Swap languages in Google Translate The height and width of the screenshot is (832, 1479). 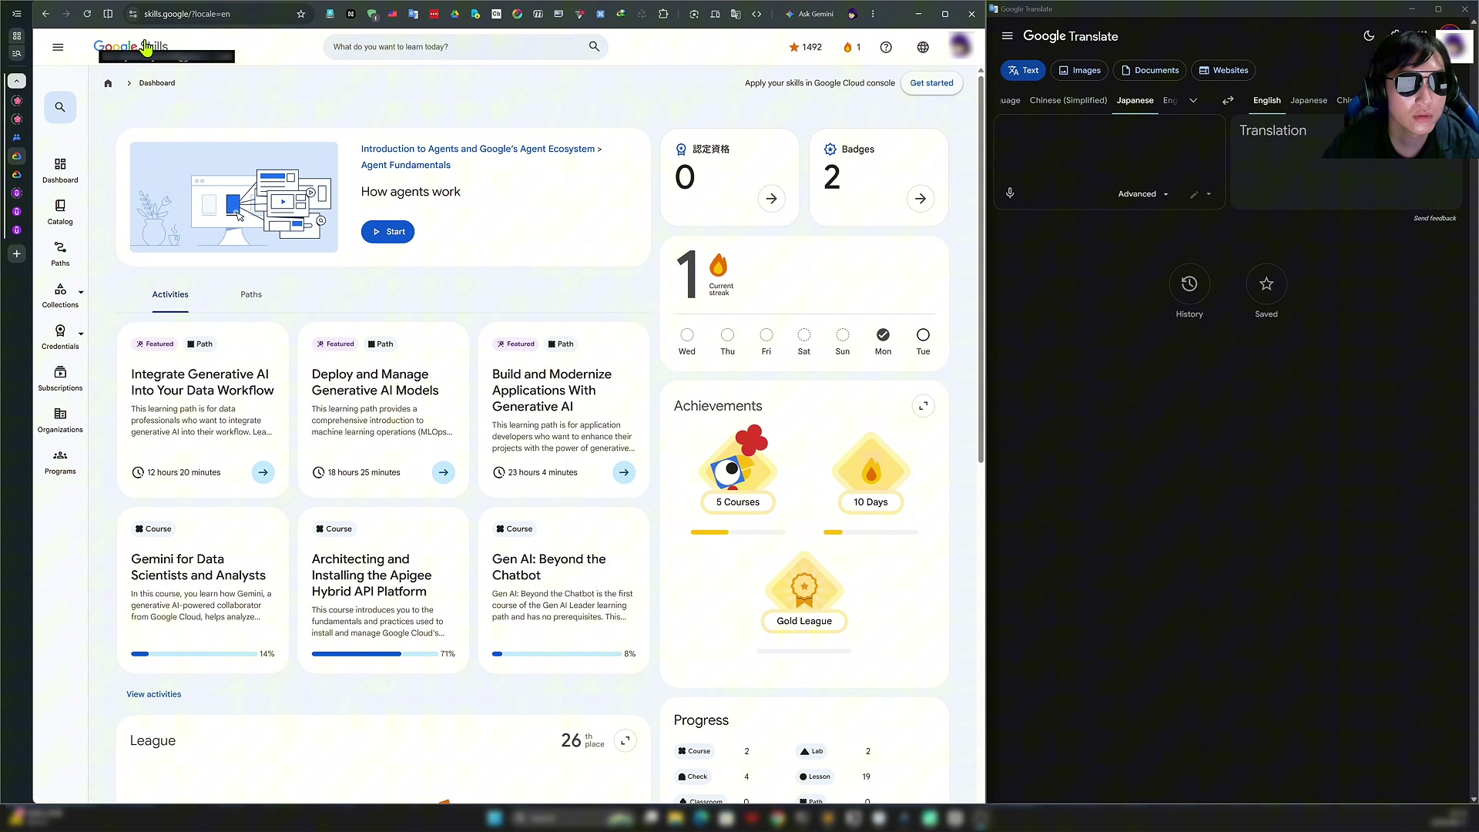pyautogui.click(x=1228, y=100)
